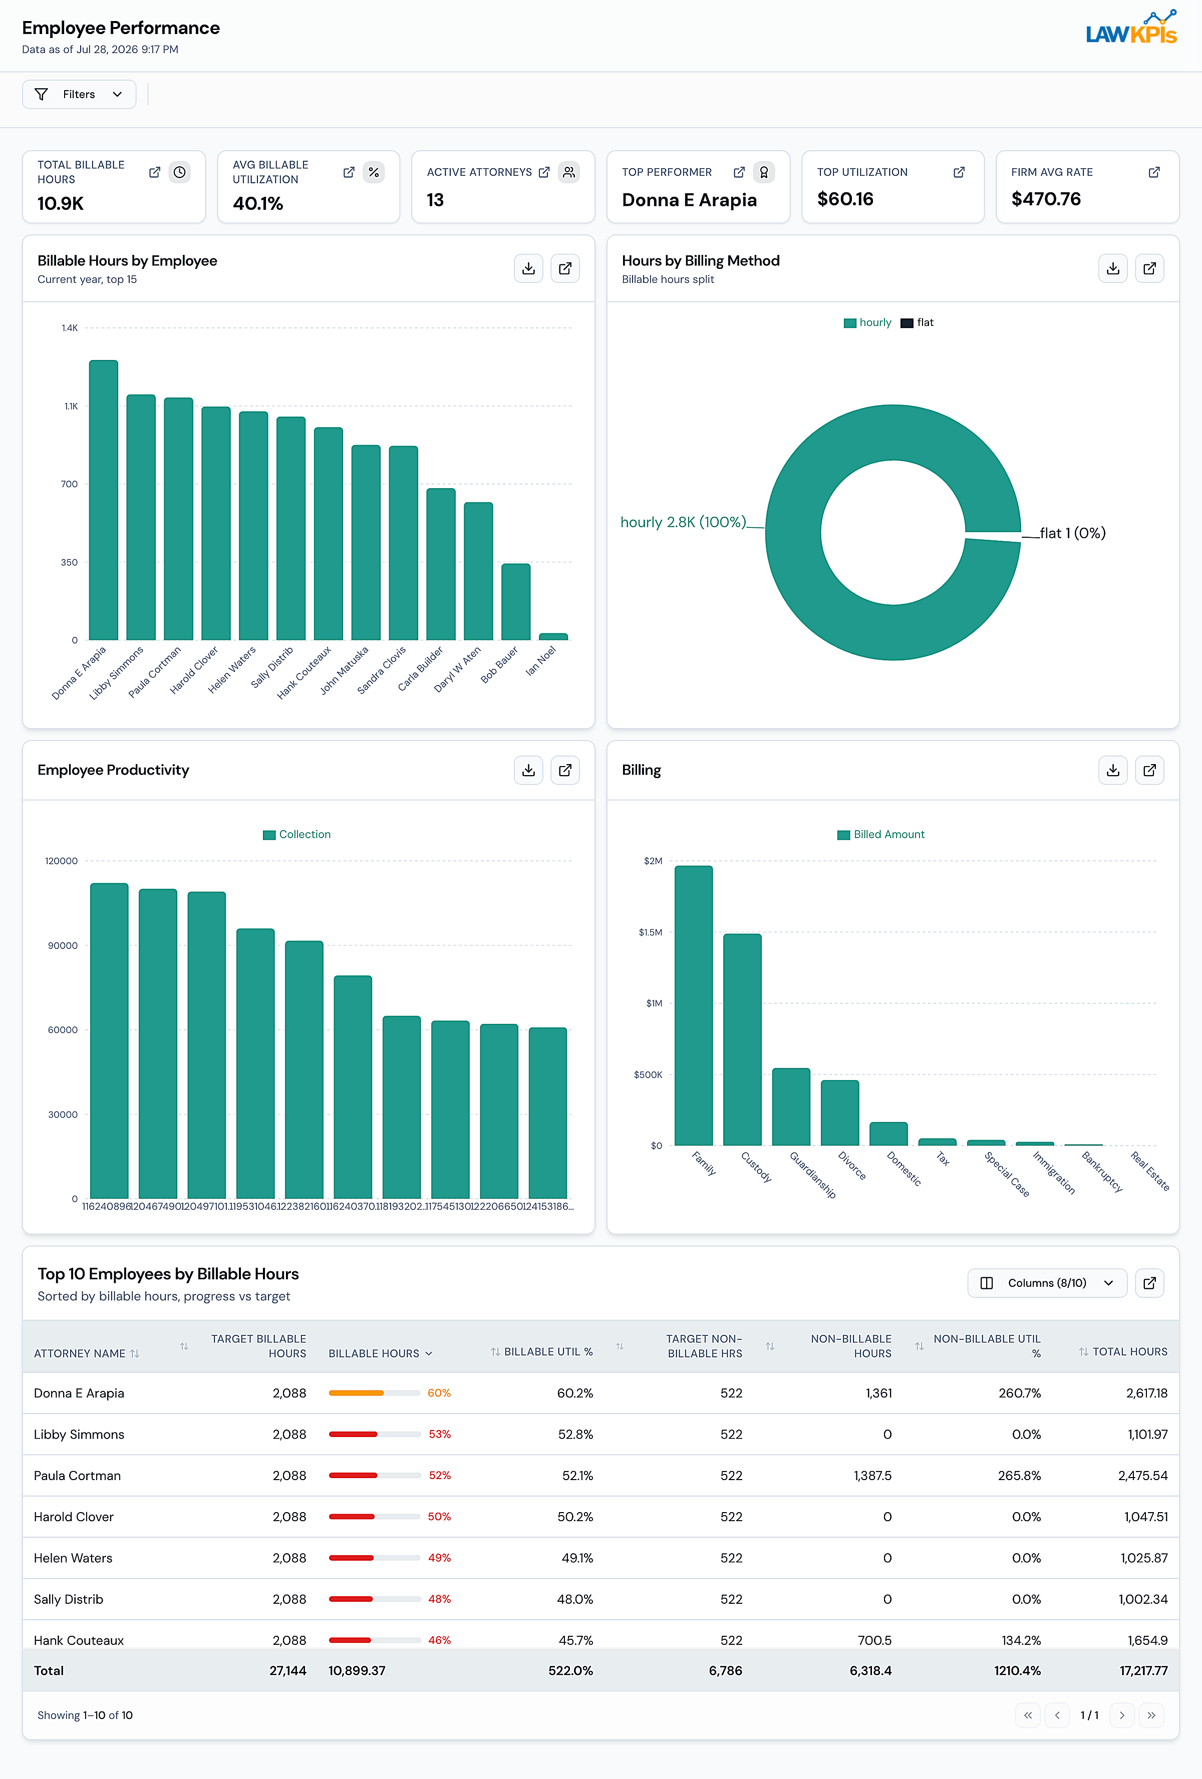Go to next table page
1202x1779 pixels.
1121,1715
